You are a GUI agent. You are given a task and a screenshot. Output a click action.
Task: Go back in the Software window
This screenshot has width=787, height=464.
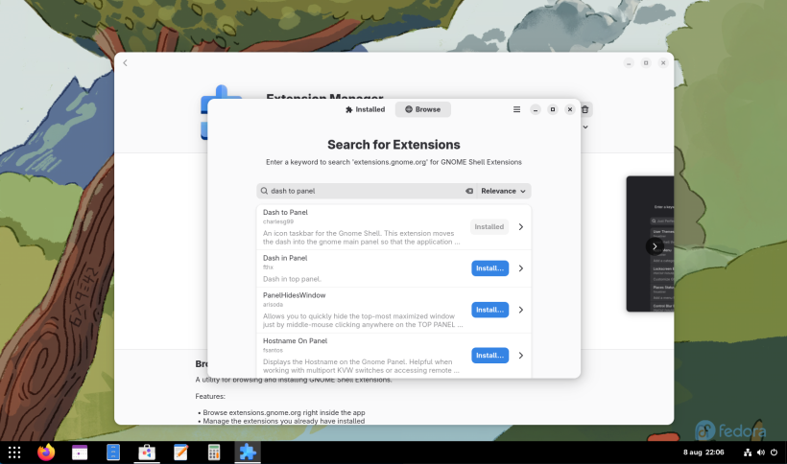125,63
